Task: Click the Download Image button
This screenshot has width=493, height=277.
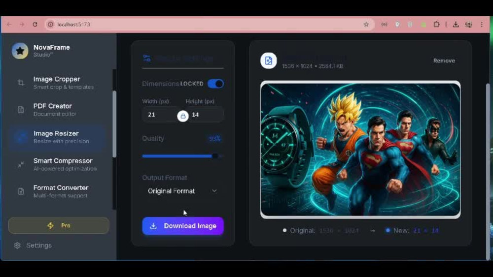Action: point(183,226)
